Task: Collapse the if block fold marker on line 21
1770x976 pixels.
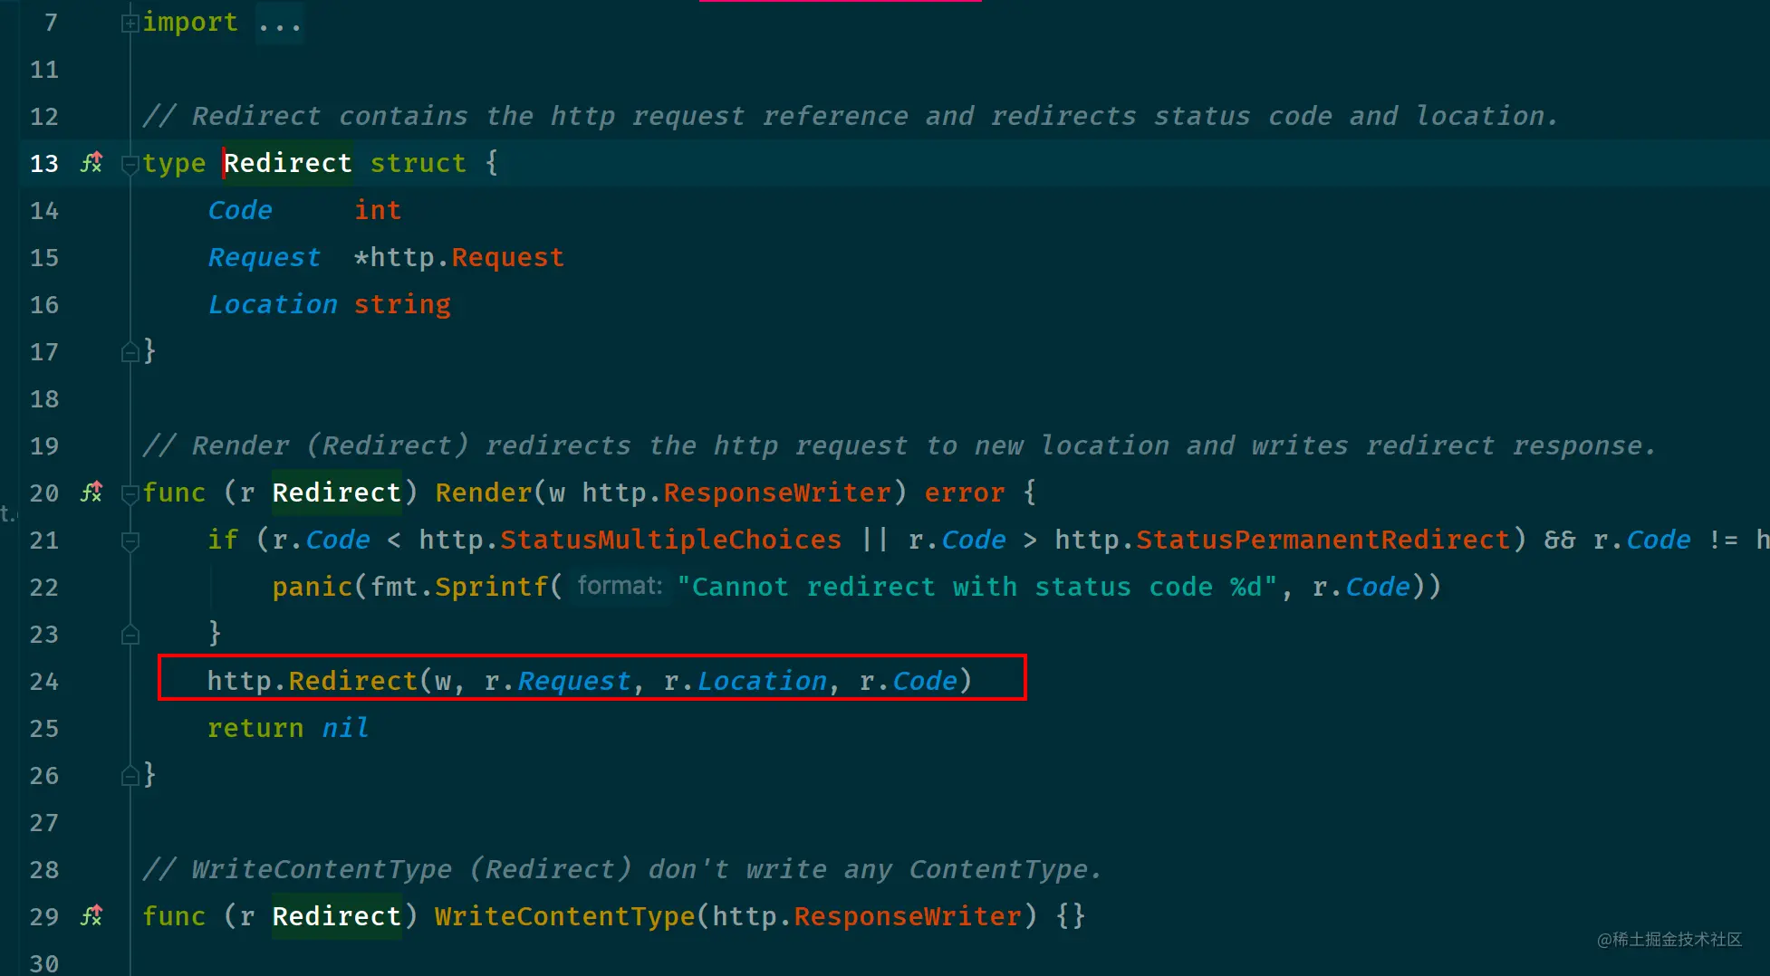Action: (x=130, y=541)
